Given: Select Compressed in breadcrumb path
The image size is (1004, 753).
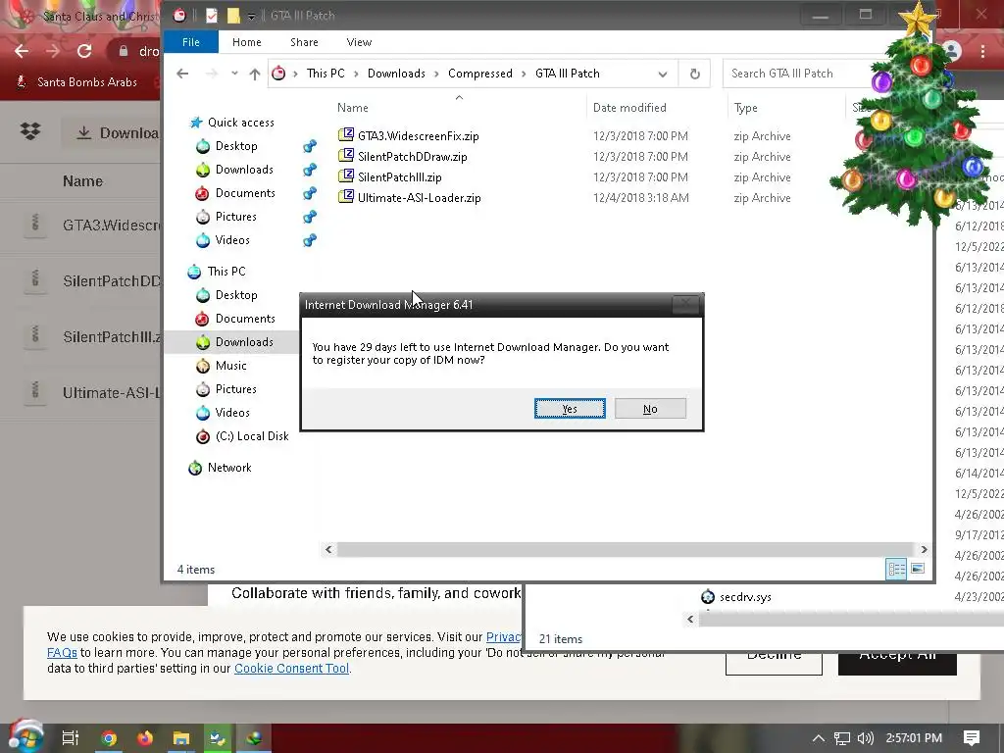Looking at the screenshot, I should click(480, 74).
